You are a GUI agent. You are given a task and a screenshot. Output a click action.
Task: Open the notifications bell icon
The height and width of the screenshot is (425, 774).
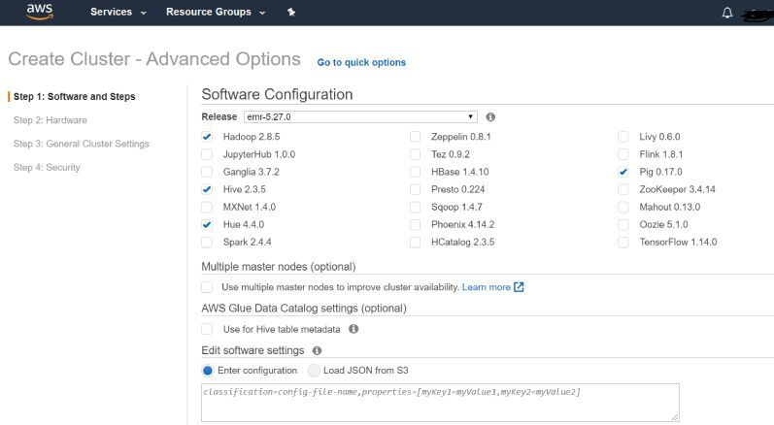pos(727,13)
